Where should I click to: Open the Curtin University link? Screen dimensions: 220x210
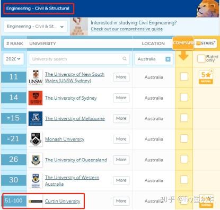63,201
